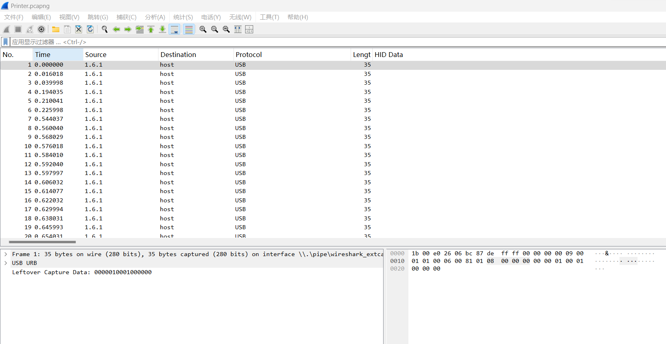Reset zoom to normal size icon
Screen dimensions: 666x344
[x=226, y=29]
